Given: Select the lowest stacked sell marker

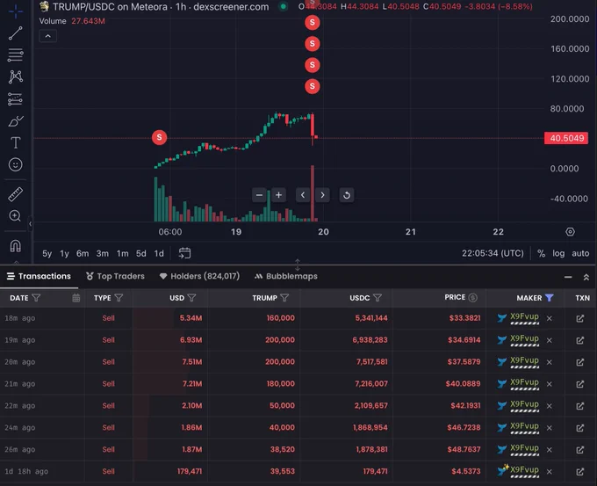Looking at the screenshot, I should pos(313,86).
